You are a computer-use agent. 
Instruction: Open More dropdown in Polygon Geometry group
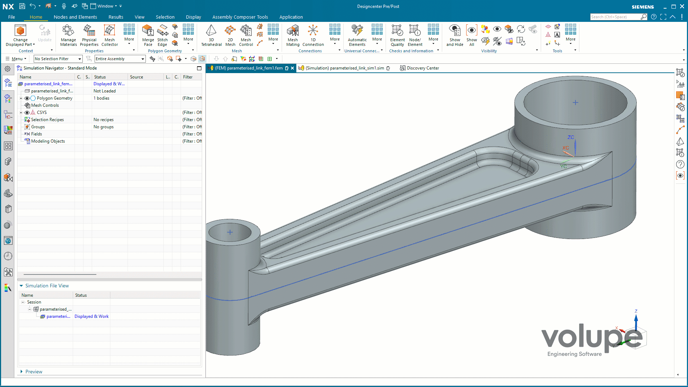click(x=188, y=35)
